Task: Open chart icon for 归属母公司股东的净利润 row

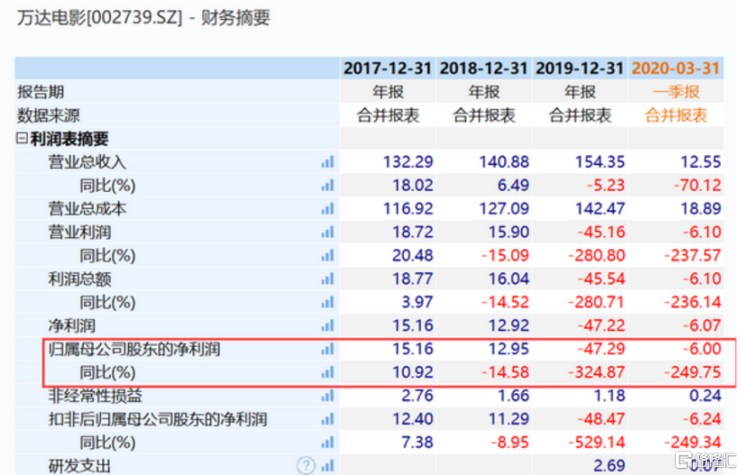Action: tap(327, 349)
